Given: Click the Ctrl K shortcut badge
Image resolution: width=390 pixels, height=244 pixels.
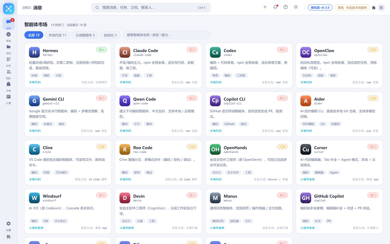Looking at the screenshot, I should point(202,8).
